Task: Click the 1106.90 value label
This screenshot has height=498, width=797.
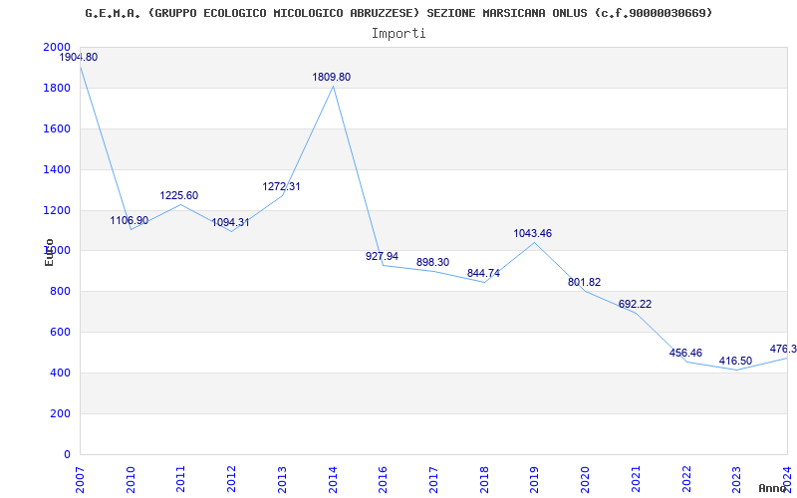Action: point(130,220)
